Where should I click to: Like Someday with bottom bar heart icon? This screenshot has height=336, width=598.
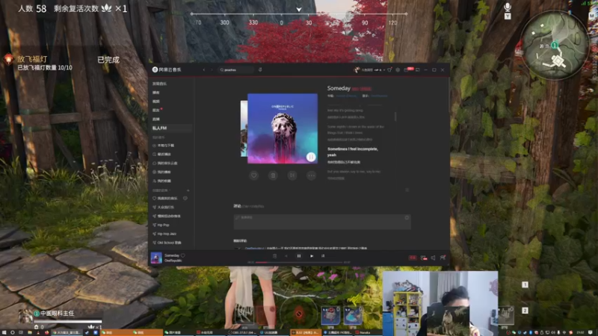click(183, 255)
